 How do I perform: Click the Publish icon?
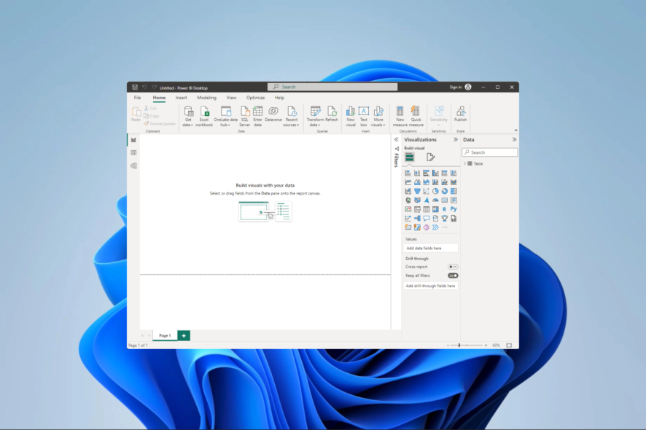point(460,114)
